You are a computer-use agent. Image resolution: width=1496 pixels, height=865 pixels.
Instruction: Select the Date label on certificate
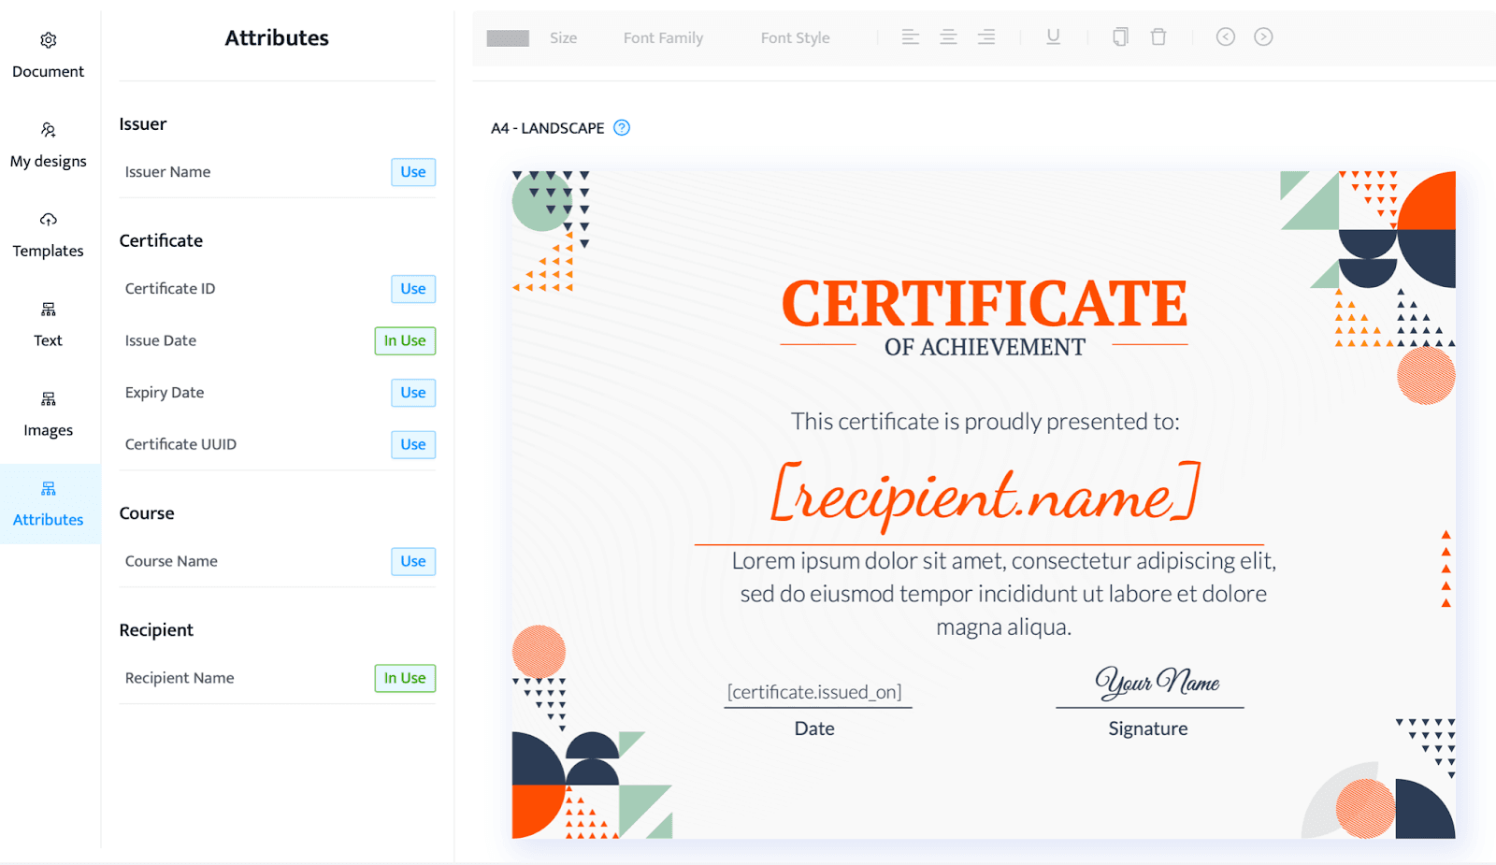814,728
